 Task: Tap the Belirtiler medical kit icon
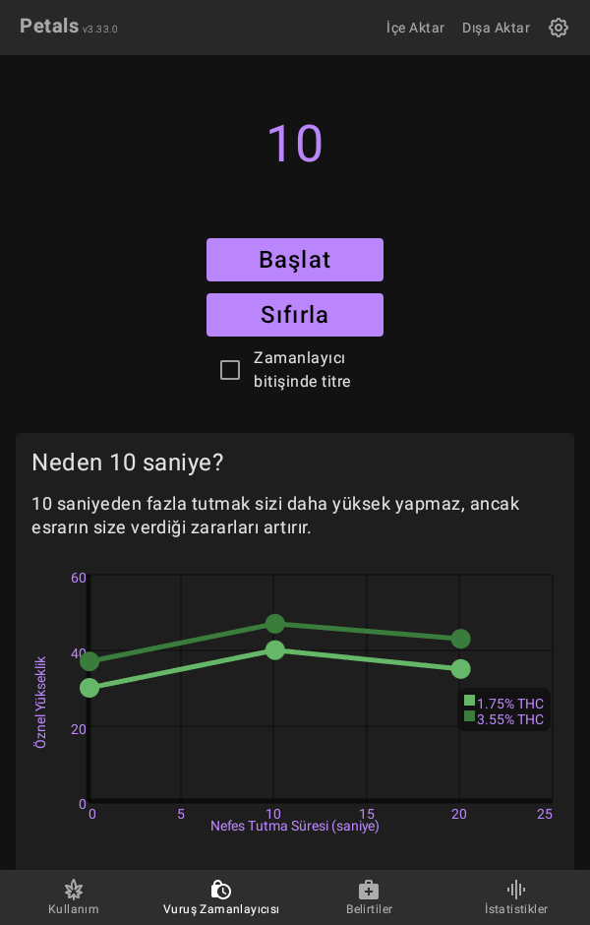pyautogui.click(x=369, y=890)
